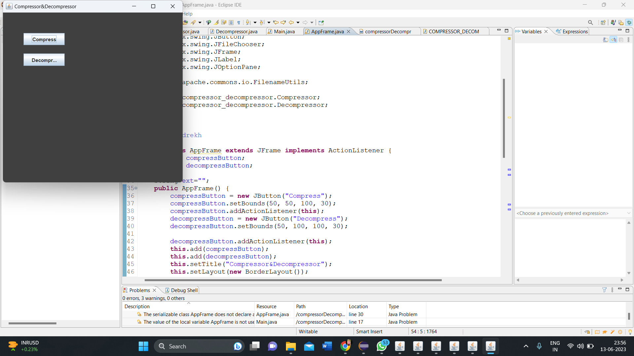The width and height of the screenshot is (634, 356).
Task: Open the Debug Shell tab
Action: pyautogui.click(x=184, y=290)
